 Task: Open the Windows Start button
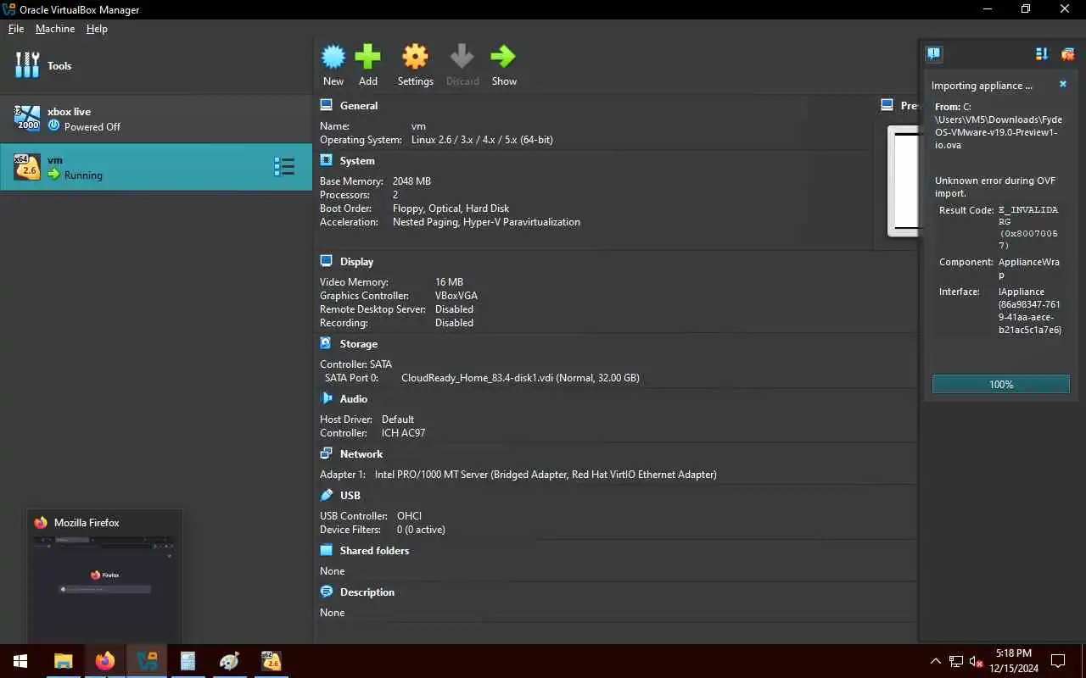(x=20, y=661)
